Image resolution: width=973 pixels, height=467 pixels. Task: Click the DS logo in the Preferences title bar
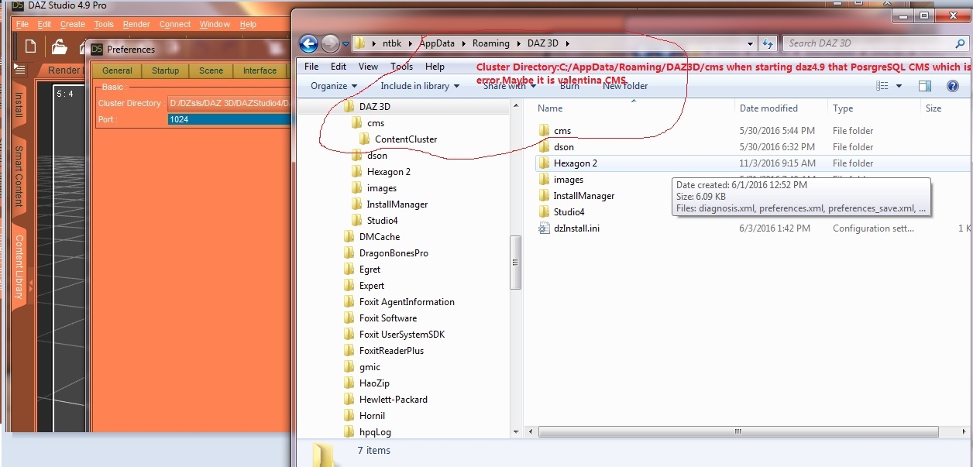[x=97, y=49]
